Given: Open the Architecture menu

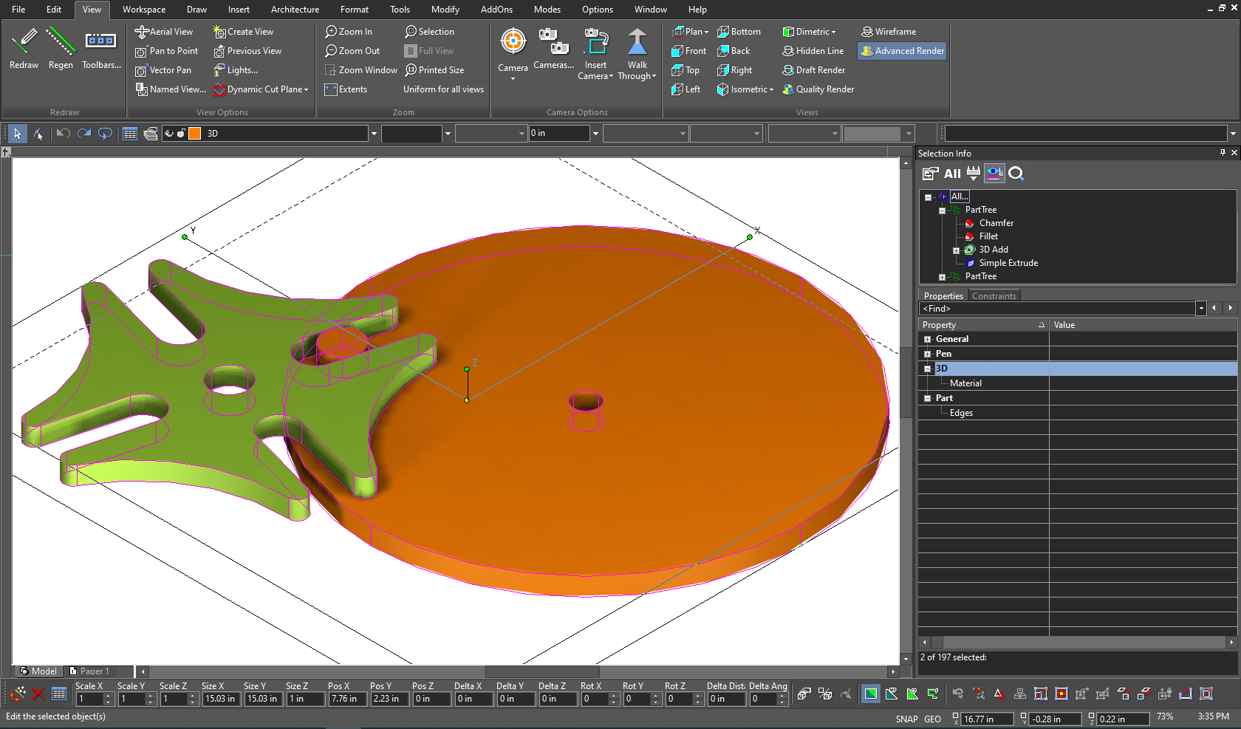Looking at the screenshot, I should 295,10.
